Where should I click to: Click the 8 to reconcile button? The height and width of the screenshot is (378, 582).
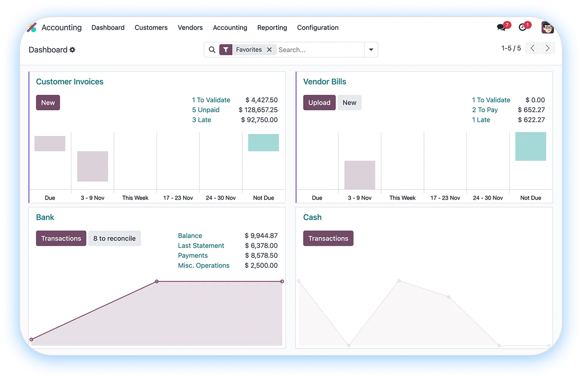[x=114, y=238]
